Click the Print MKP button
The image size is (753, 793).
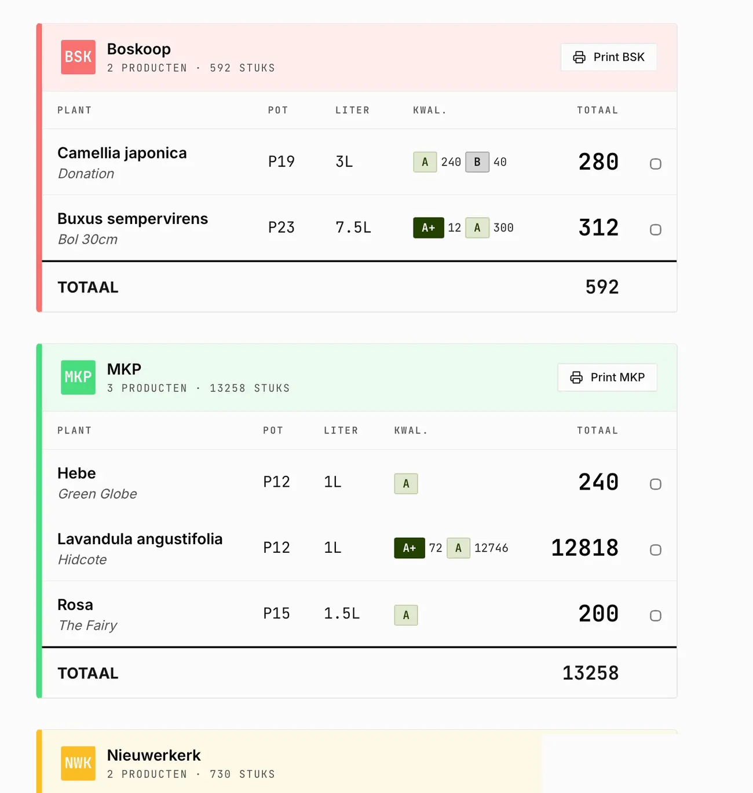click(607, 377)
